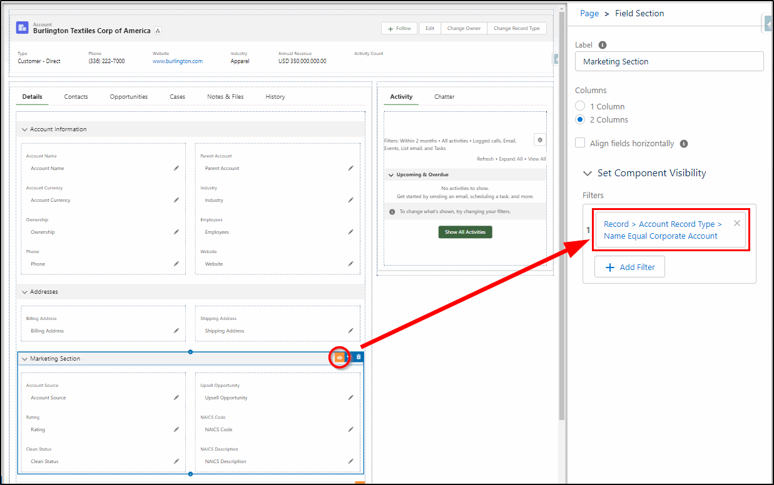Collapse Addresses section
The width and height of the screenshot is (774, 485).
click(25, 292)
